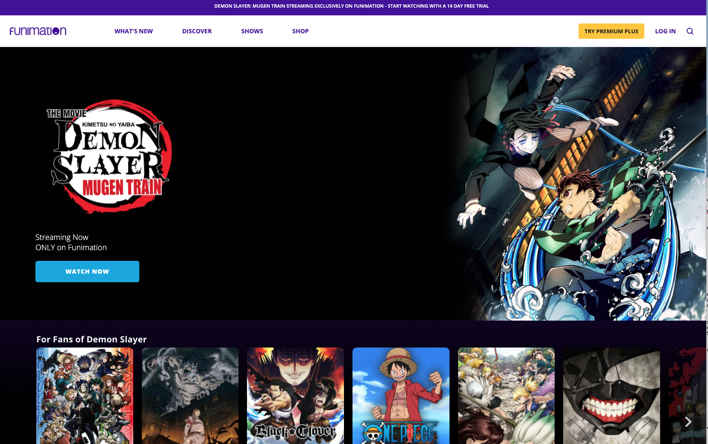Viewport: 708px width, 444px height.
Task: Select the My Hero Academia poster thumbnail
Action: tap(85, 396)
